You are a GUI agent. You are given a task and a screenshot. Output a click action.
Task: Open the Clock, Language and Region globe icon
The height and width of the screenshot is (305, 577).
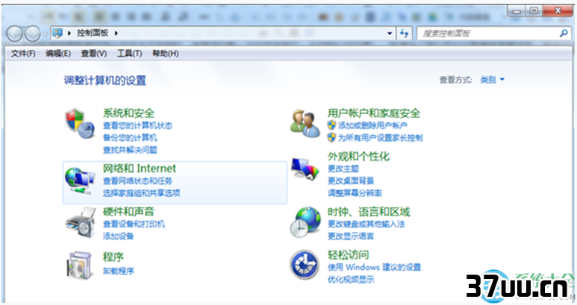pos(305,221)
